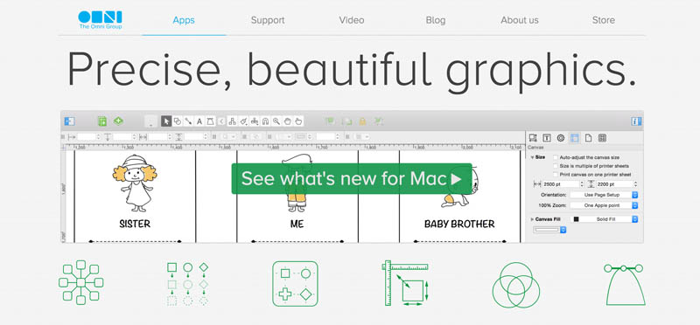Viewport: 700px width, 325px height.
Task: Click the diagramming hub-and-spoke feature icon
Action: coord(80,283)
